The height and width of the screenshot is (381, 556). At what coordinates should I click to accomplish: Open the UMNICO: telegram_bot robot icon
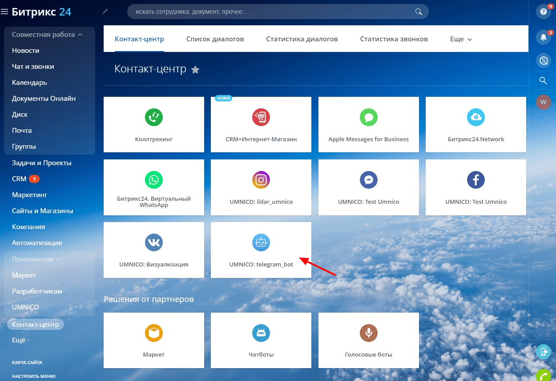(x=261, y=242)
